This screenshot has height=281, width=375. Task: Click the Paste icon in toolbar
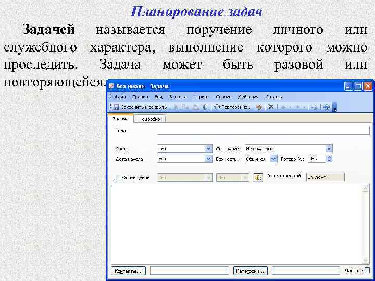tap(196, 107)
